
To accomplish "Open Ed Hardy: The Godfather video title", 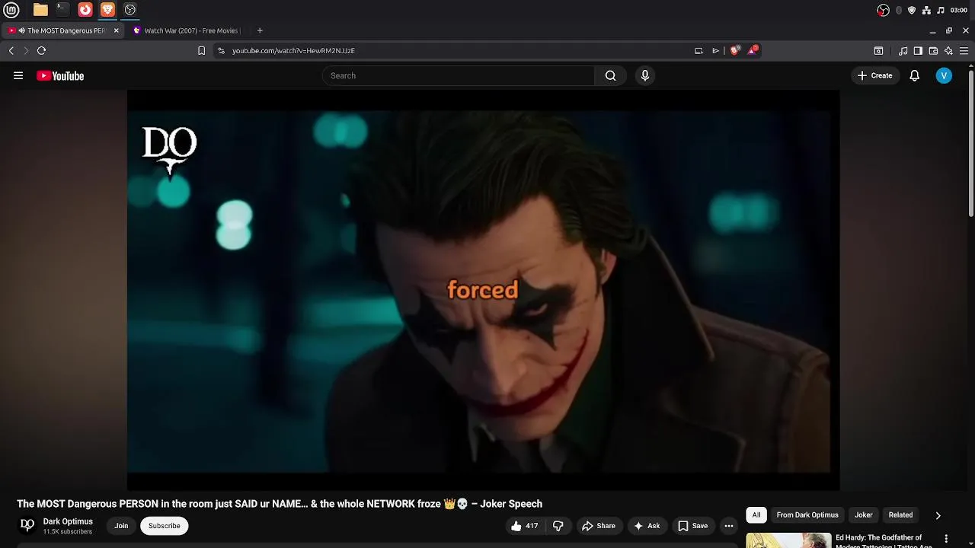I will [x=884, y=541].
